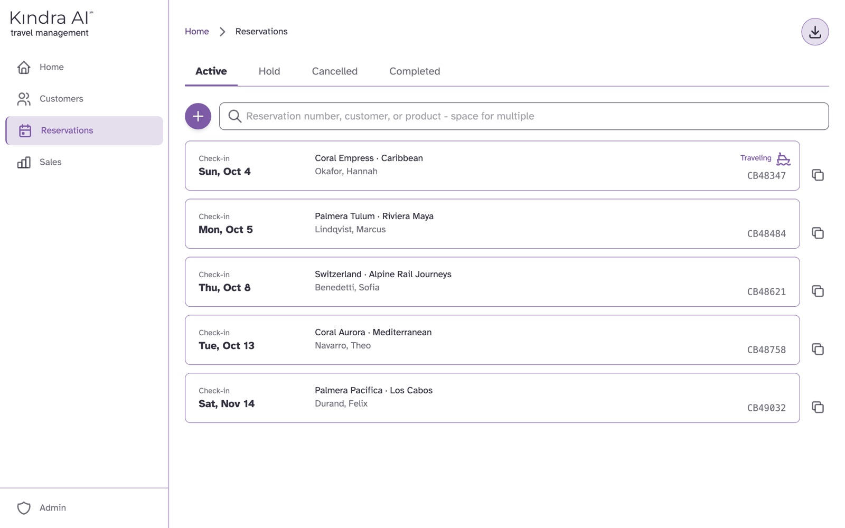Click the Reservations calendar icon
The height and width of the screenshot is (528, 845).
[25, 130]
